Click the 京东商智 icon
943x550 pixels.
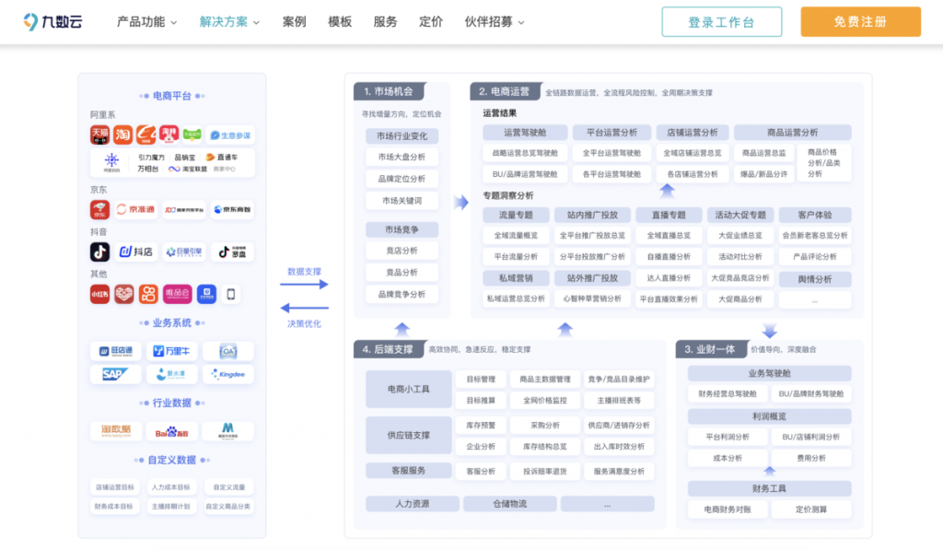tap(233, 210)
